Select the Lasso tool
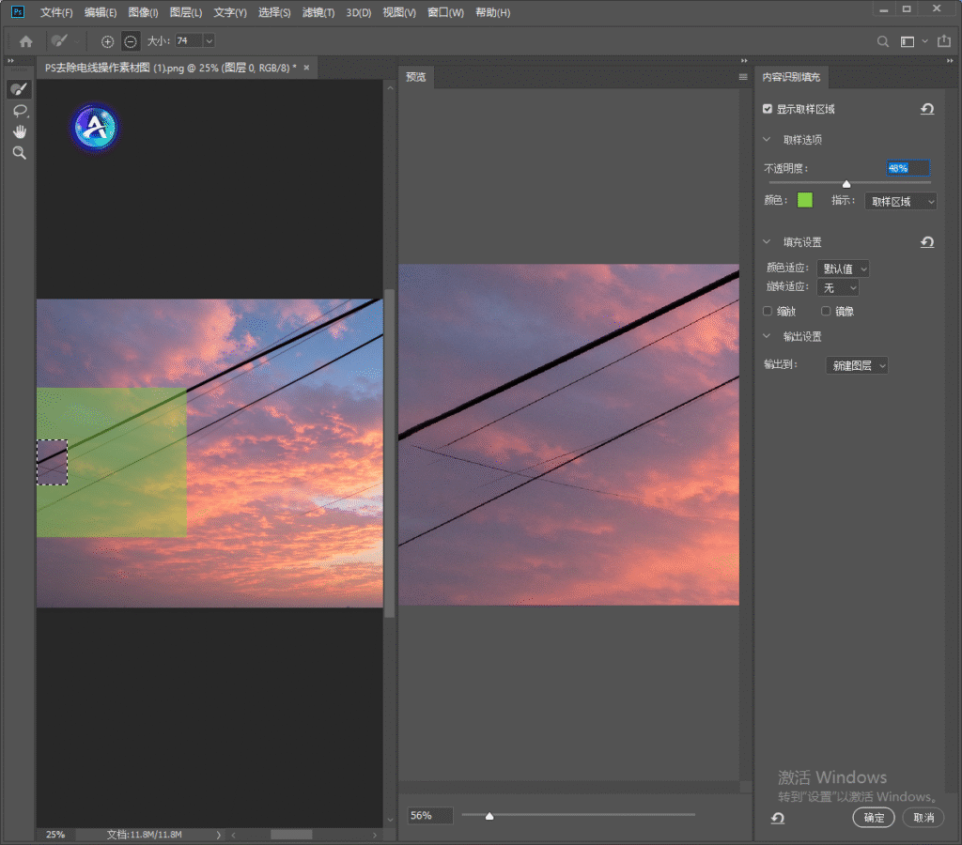962x845 pixels. (20, 111)
